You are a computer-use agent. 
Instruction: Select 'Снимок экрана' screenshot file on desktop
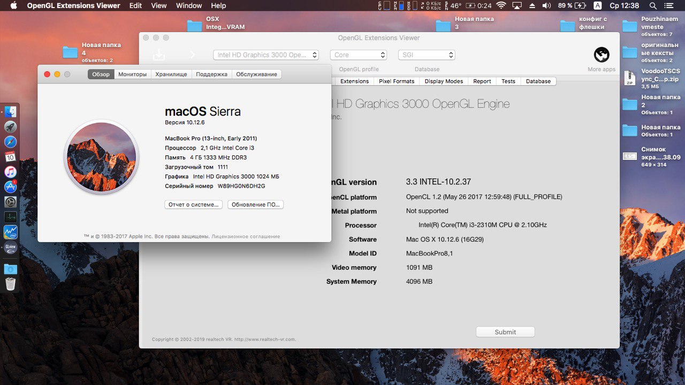630,156
